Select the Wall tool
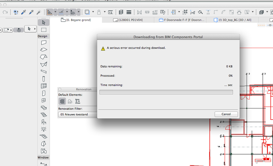The image size is (273, 166). click(x=43, y=43)
